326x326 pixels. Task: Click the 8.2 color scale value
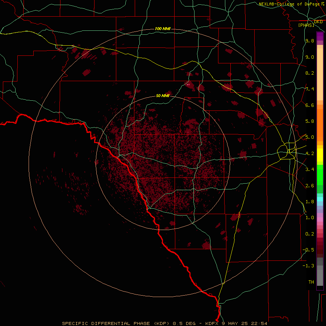coord(310,73)
